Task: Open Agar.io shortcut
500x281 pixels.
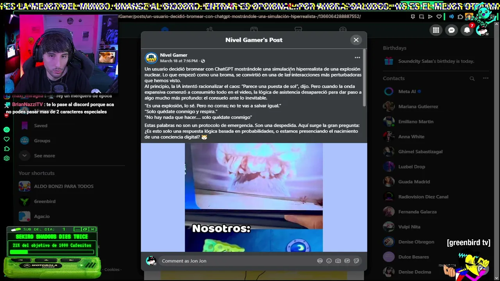Action: point(42,216)
